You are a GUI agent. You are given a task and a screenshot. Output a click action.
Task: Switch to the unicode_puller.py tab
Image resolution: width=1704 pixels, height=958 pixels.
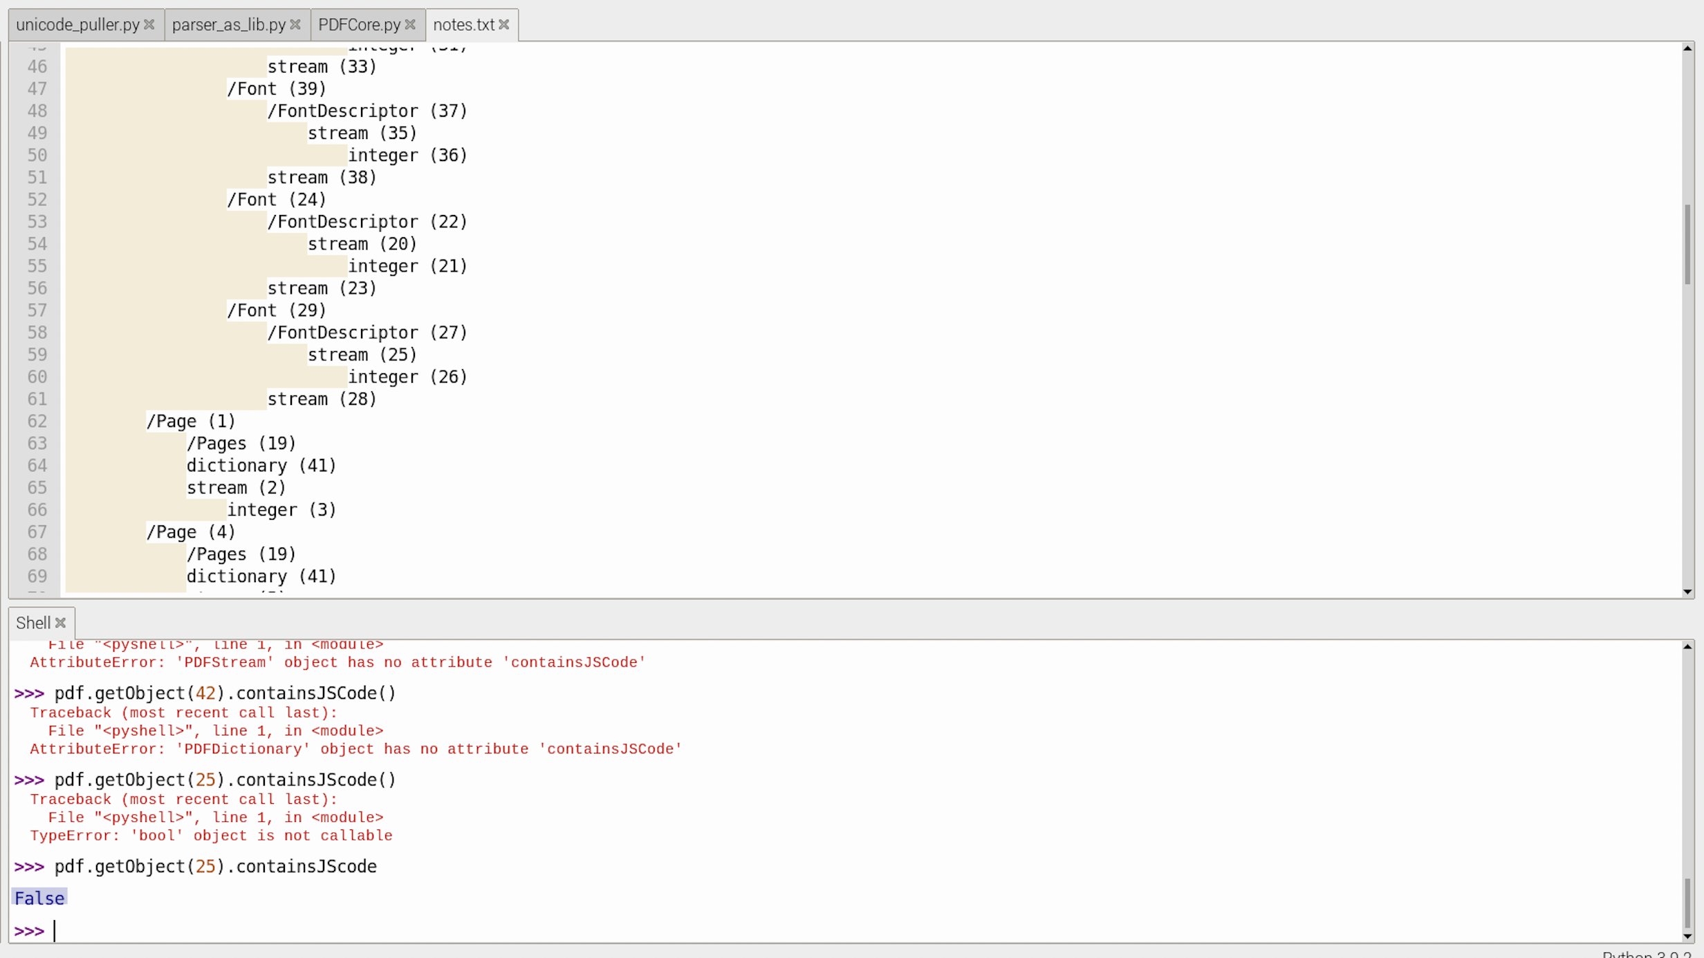(x=77, y=25)
